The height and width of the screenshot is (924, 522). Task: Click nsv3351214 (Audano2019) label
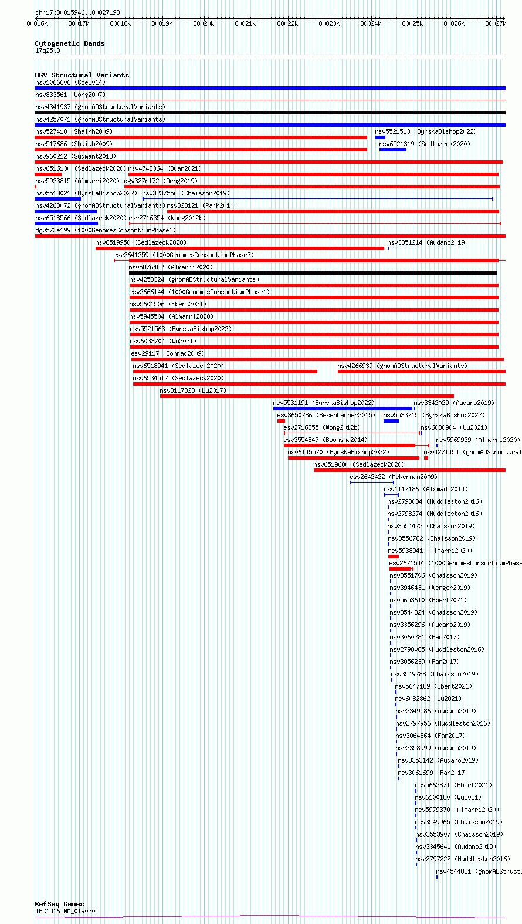tap(427, 242)
